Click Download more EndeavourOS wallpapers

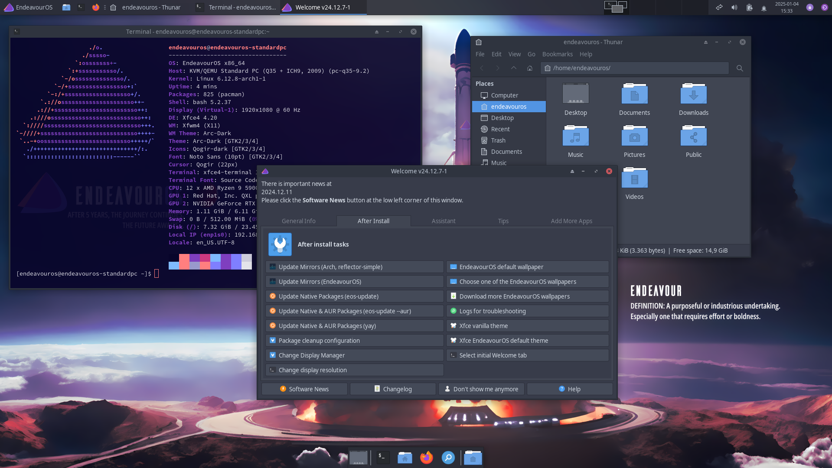(528, 296)
